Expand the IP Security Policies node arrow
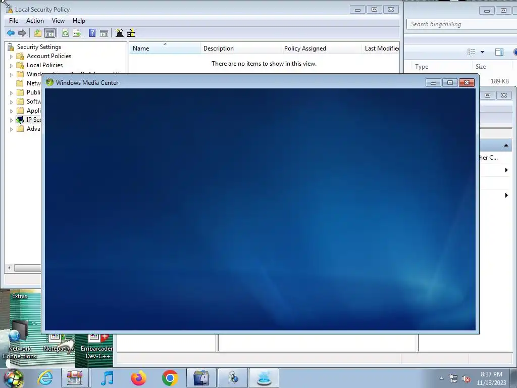Image resolution: width=517 pixels, height=388 pixels. tap(11, 120)
